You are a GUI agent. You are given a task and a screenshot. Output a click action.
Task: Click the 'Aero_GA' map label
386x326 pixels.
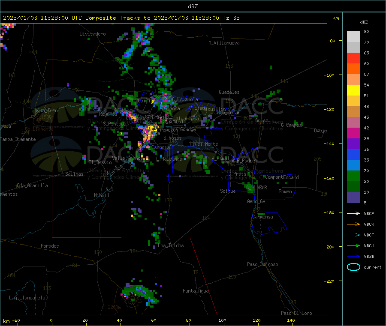(x=256, y=201)
